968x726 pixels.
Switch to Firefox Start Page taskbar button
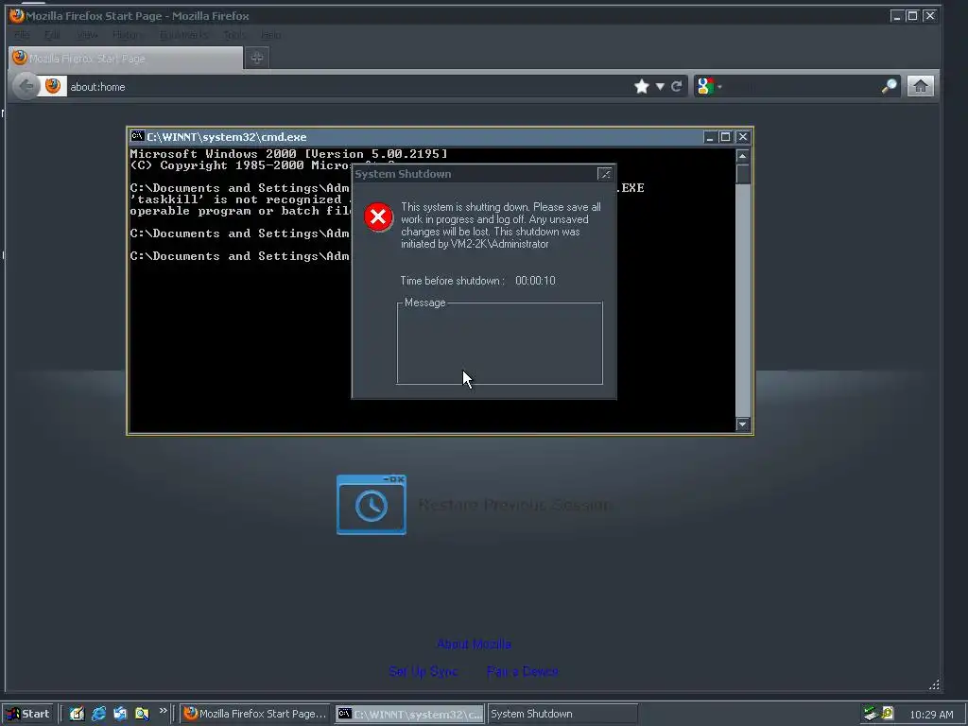pyautogui.click(x=256, y=714)
